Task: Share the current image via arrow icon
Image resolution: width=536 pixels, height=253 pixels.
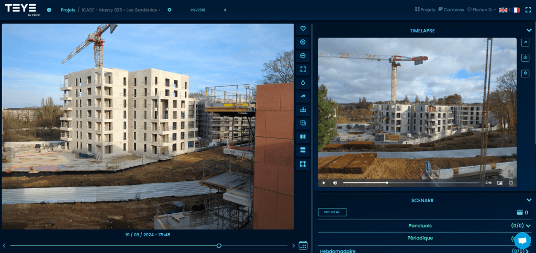Action: point(303,97)
